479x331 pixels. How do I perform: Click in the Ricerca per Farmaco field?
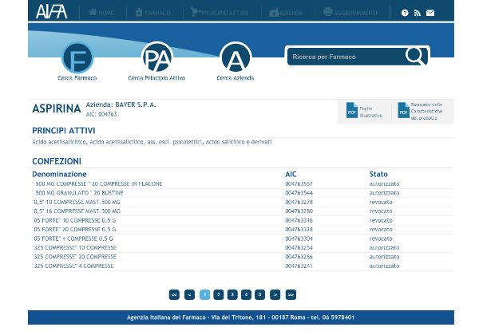[345, 57]
